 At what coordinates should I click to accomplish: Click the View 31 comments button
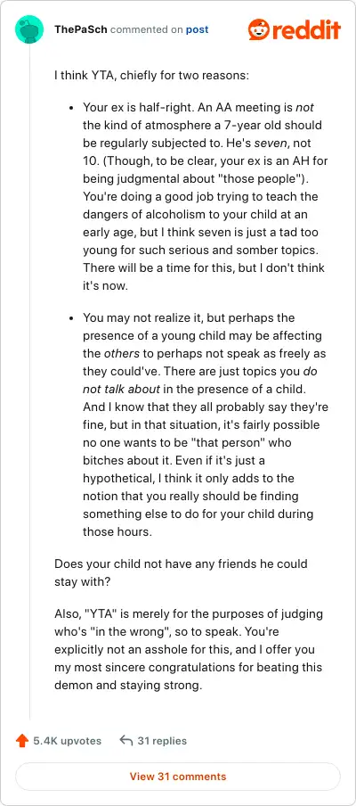[177, 777]
